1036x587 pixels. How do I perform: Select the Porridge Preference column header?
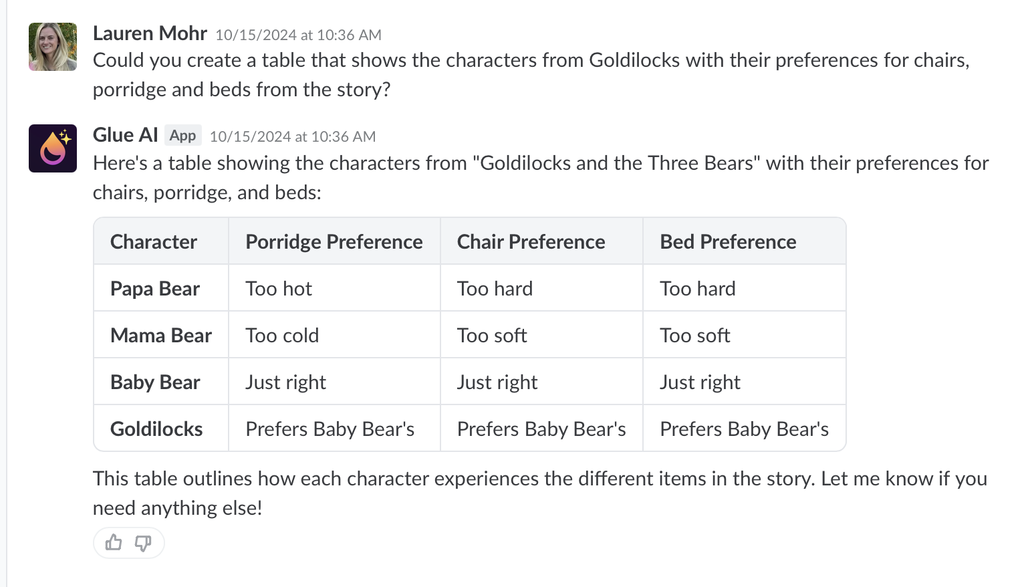(334, 241)
